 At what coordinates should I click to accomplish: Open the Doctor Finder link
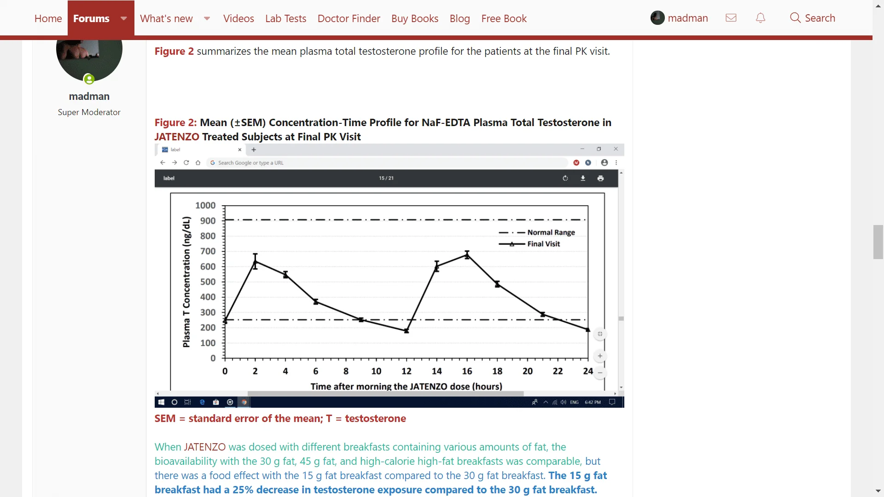point(349,18)
